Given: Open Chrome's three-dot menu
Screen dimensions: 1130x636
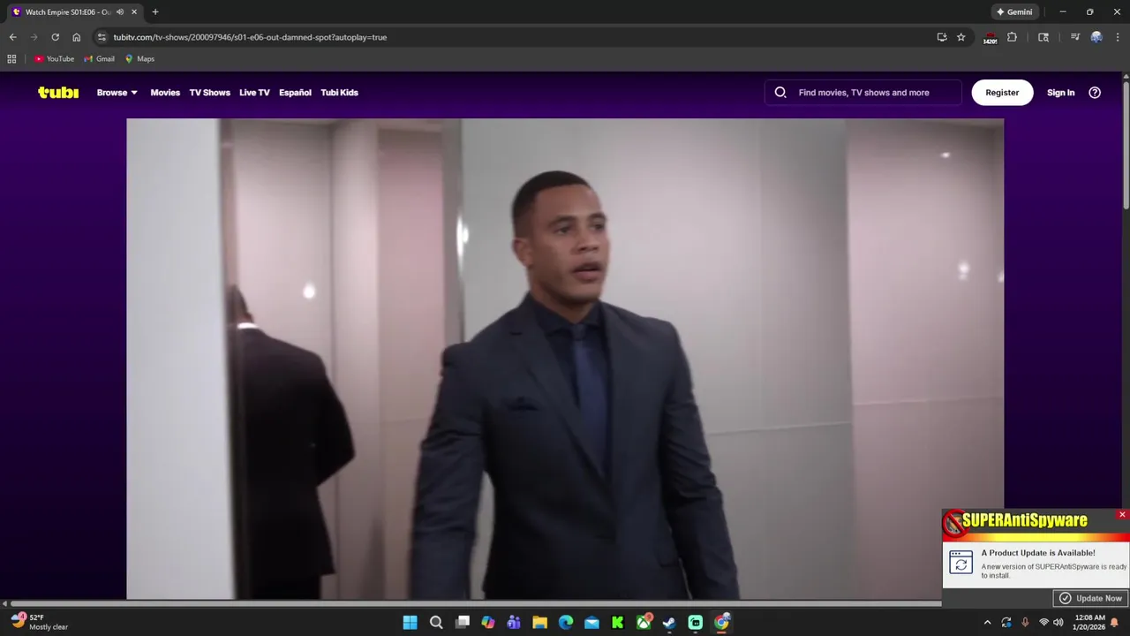Looking at the screenshot, I should pos(1117,37).
